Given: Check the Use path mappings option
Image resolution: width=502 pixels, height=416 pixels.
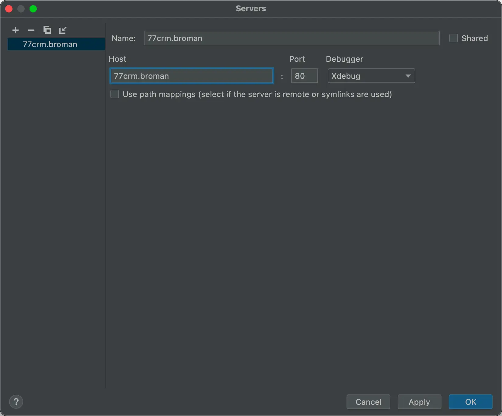Looking at the screenshot, I should coord(115,94).
